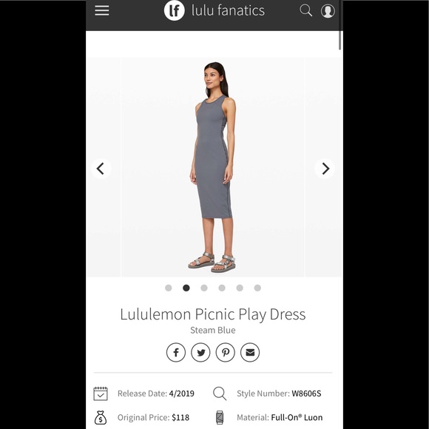Image resolution: width=429 pixels, height=429 pixels.
Task: Open the user account profile icon
Action: click(328, 11)
